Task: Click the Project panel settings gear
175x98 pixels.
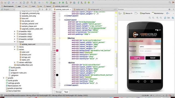Action: (x=46, y=10)
